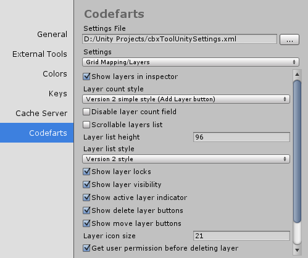
Task: Click the scrollbar up arrow
Action: pos(297,74)
